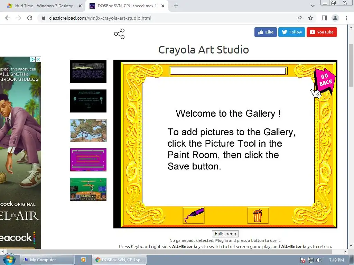Image resolution: width=354 pixels, height=265 pixels.
Task: Click the media player taskbar icon
Action: [x=83, y=260]
